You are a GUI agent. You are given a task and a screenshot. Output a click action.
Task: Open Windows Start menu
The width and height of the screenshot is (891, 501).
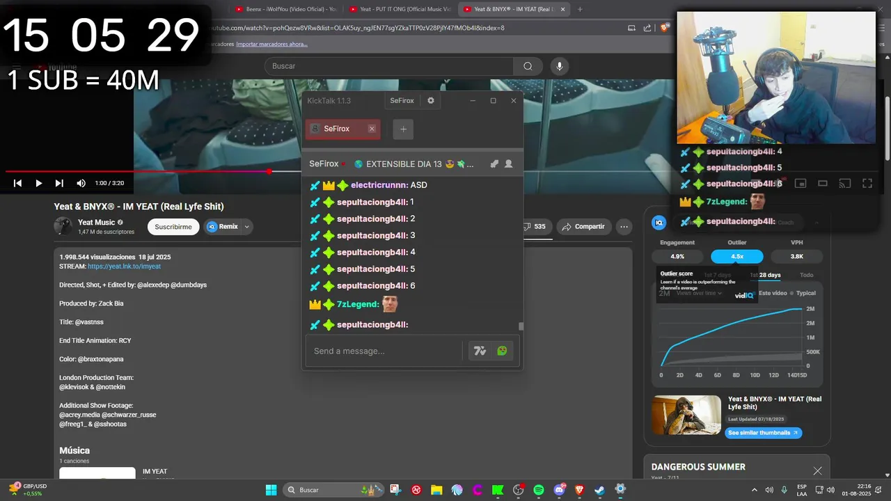[271, 490]
